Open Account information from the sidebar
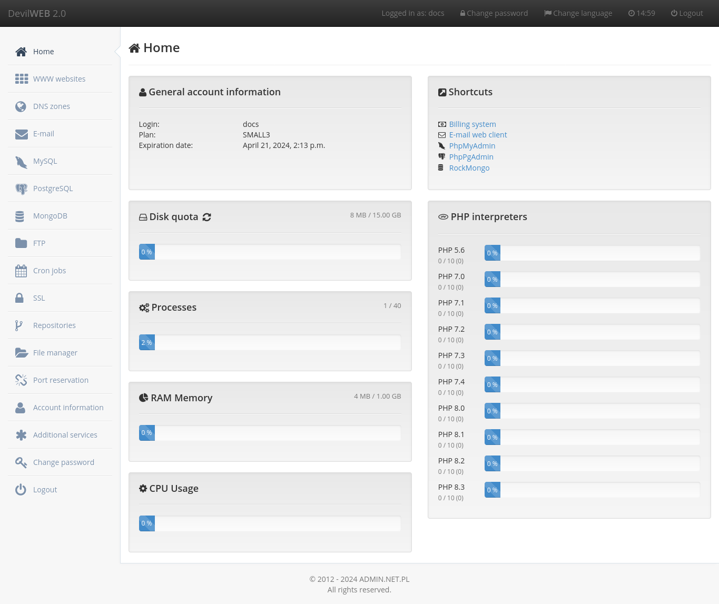Screen dimensions: 719x604 (68, 408)
